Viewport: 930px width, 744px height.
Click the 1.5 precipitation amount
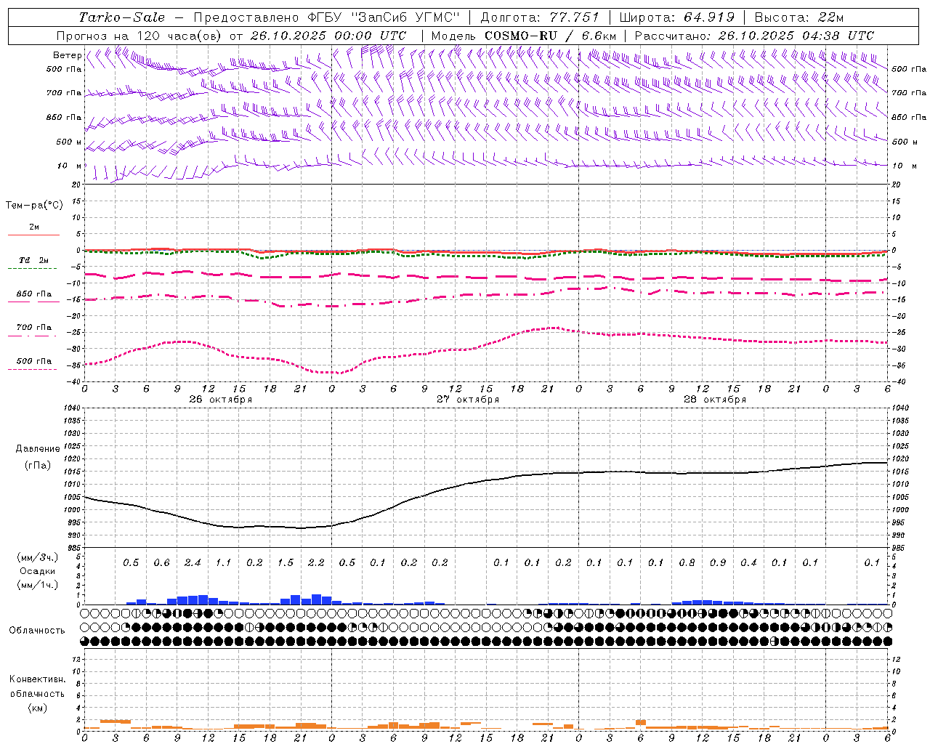(285, 563)
